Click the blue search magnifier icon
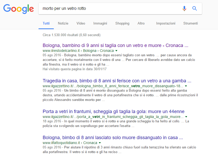This screenshot has height=159, width=218. tap(194, 9)
